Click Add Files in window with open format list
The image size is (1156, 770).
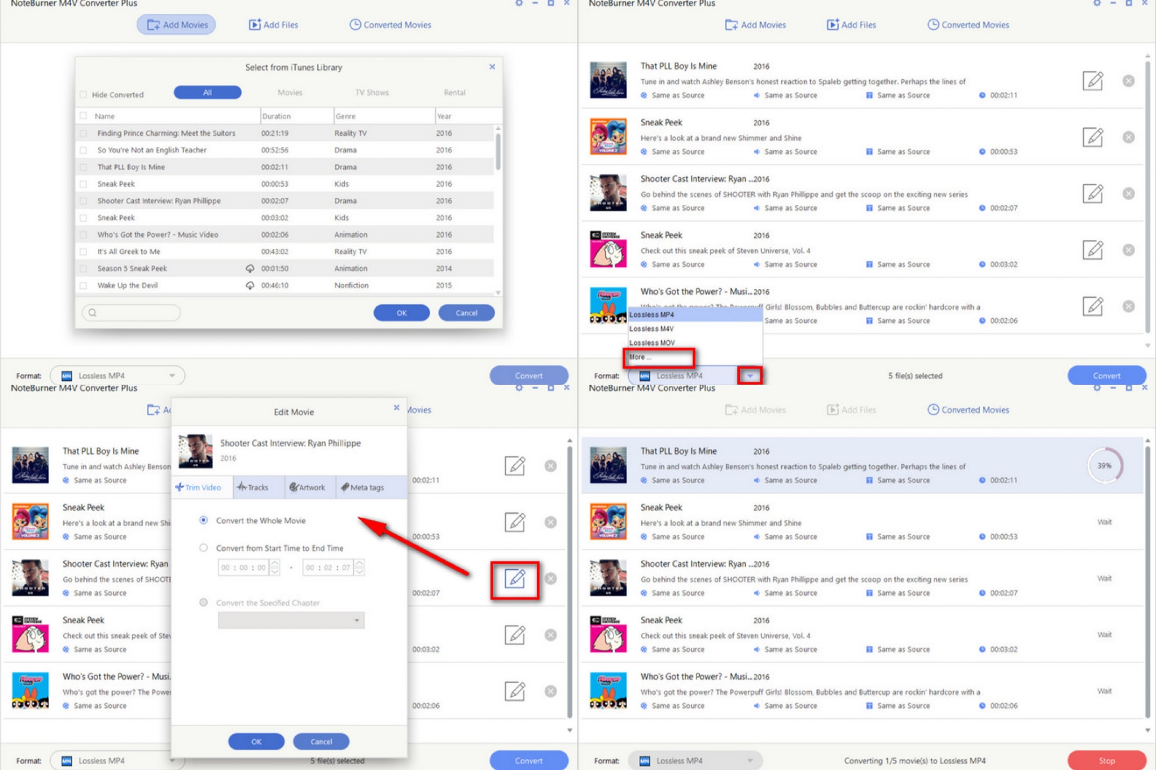851,25
